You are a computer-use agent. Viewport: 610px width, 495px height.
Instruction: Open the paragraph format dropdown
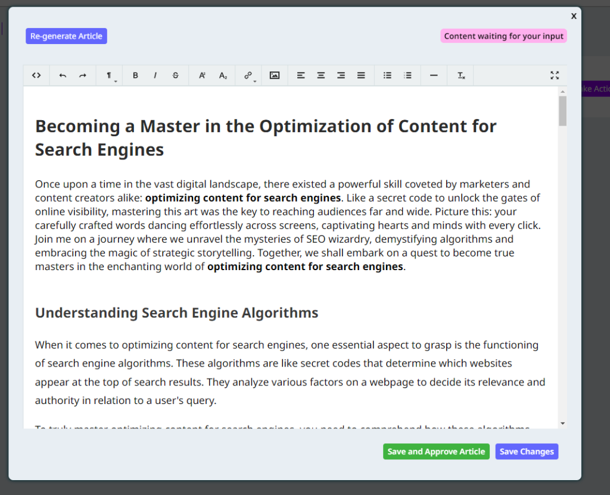(x=110, y=76)
